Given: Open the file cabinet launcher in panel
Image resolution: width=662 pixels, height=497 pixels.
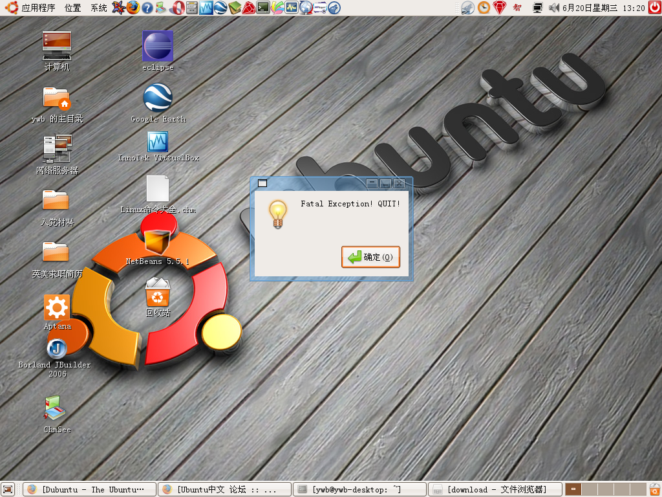Looking at the screenshot, I should tap(192, 8).
